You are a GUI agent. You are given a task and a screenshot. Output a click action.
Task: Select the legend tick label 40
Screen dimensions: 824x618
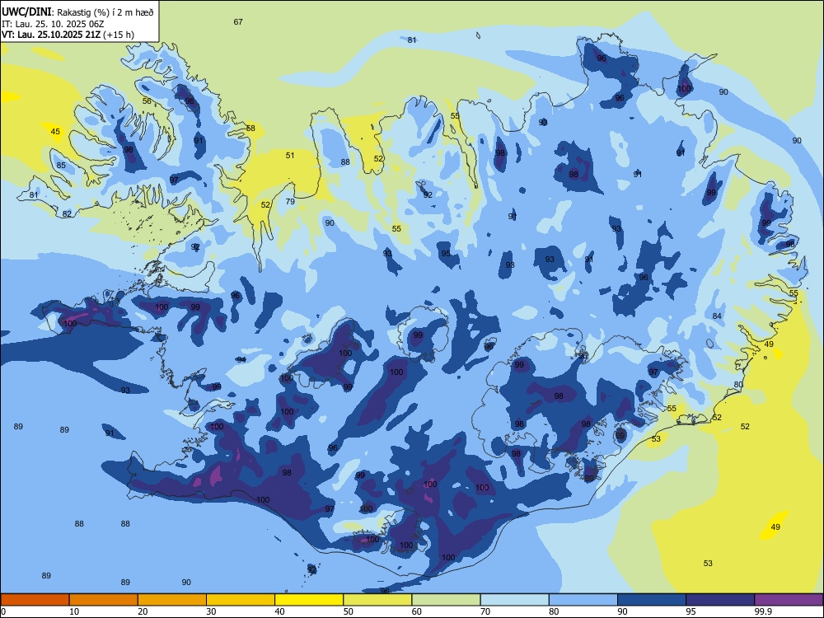point(279,611)
